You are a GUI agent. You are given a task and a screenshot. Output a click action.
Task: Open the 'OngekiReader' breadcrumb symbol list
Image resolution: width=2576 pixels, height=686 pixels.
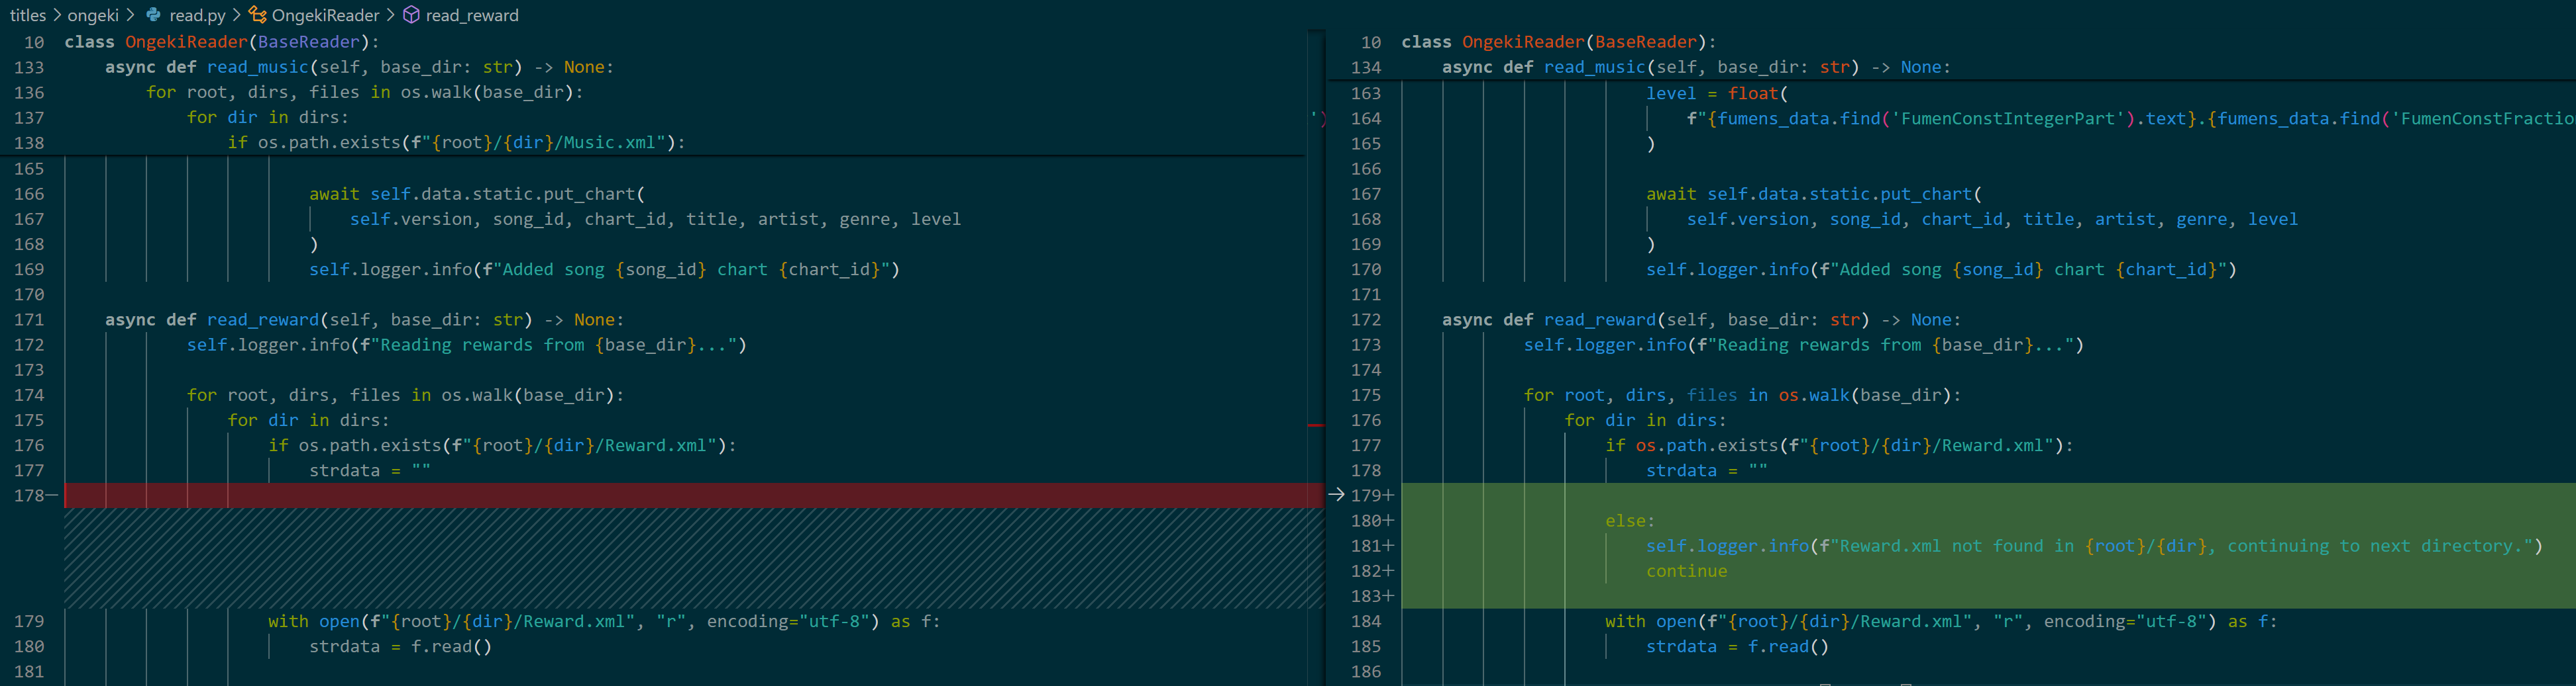click(325, 15)
